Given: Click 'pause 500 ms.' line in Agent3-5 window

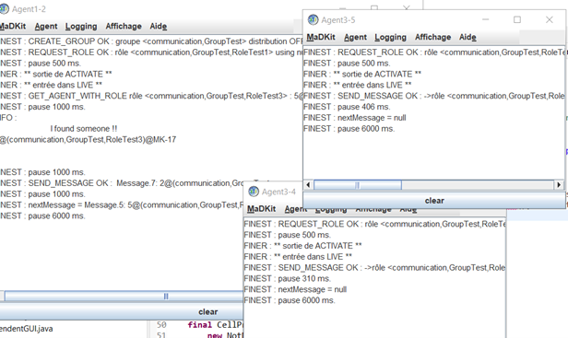Looking at the screenshot, I should 347,64.
